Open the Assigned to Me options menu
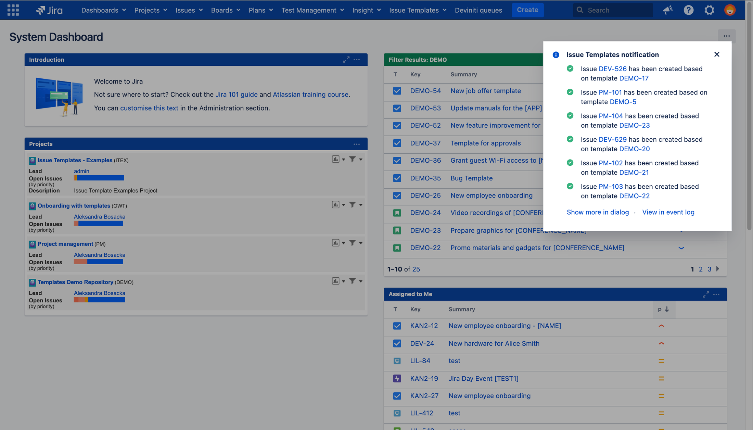Viewport: 753px width, 430px height. [x=716, y=294]
